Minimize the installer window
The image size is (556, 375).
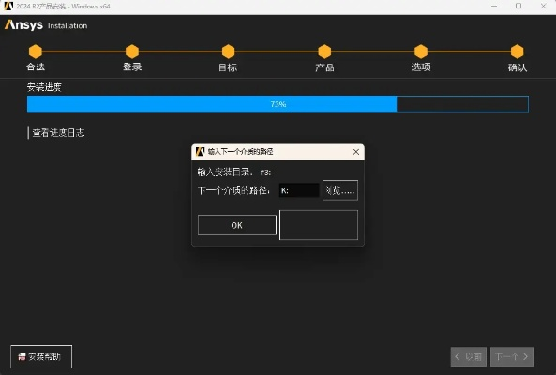point(494,6)
